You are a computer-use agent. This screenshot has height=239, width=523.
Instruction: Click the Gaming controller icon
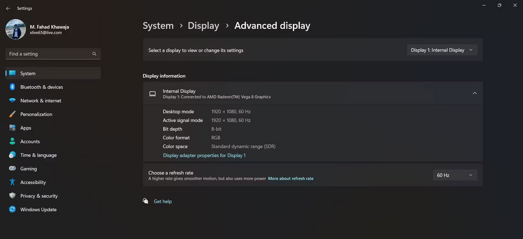tap(12, 169)
